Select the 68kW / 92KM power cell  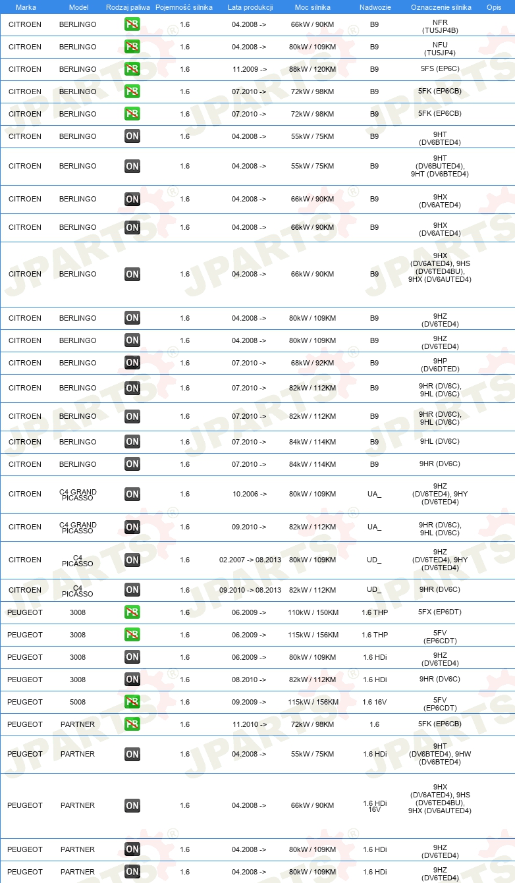[312, 363]
